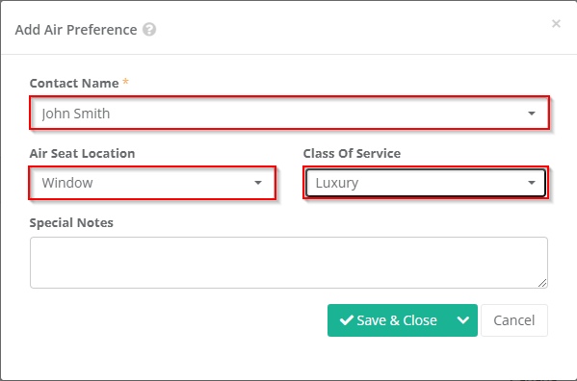This screenshot has width=577, height=381.
Task: Open the Class Of Service dropdown
Action: click(426, 183)
